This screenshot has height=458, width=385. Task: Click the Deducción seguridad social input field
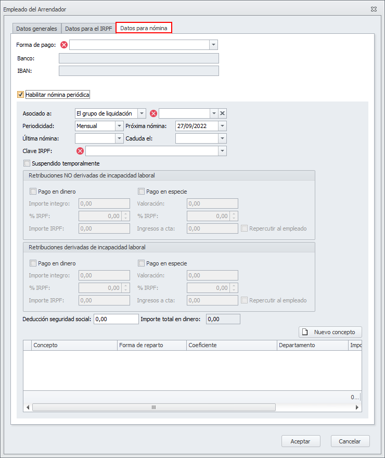116,319
